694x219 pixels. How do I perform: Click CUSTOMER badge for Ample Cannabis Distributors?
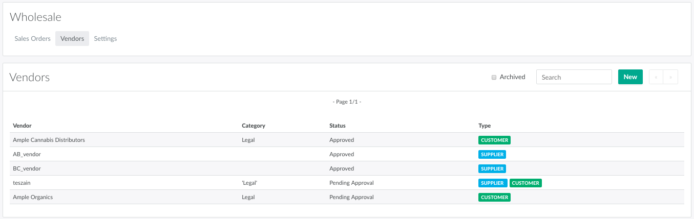tap(494, 140)
